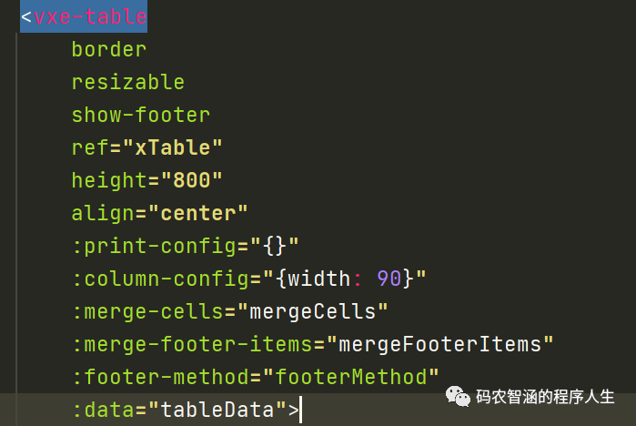The height and width of the screenshot is (426, 636).
Task: Click the opening angle bracket before vxe-table
Action: pos(26,16)
